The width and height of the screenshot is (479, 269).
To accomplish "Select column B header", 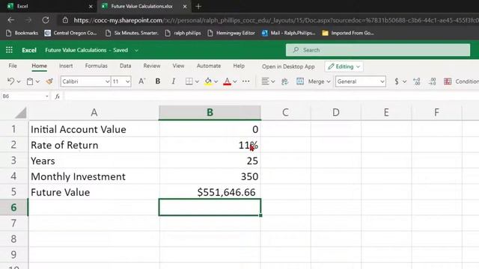I will point(210,113).
